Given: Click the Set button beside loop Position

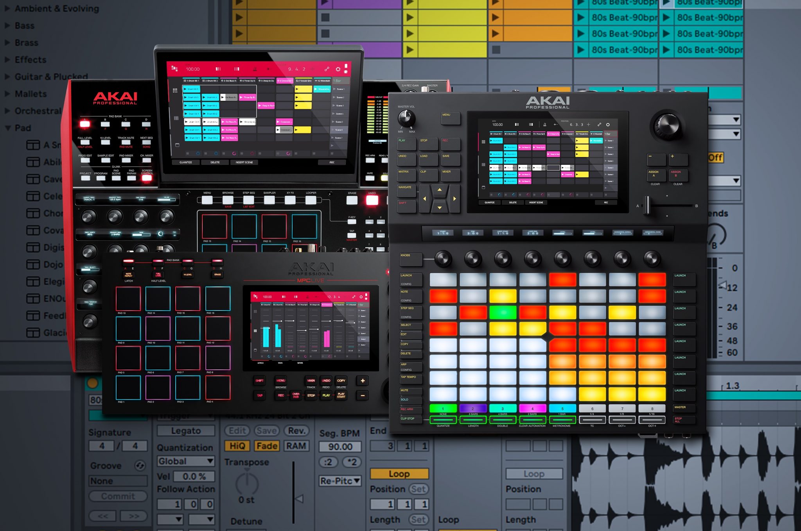Looking at the screenshot, I should [x=418, y=489].
